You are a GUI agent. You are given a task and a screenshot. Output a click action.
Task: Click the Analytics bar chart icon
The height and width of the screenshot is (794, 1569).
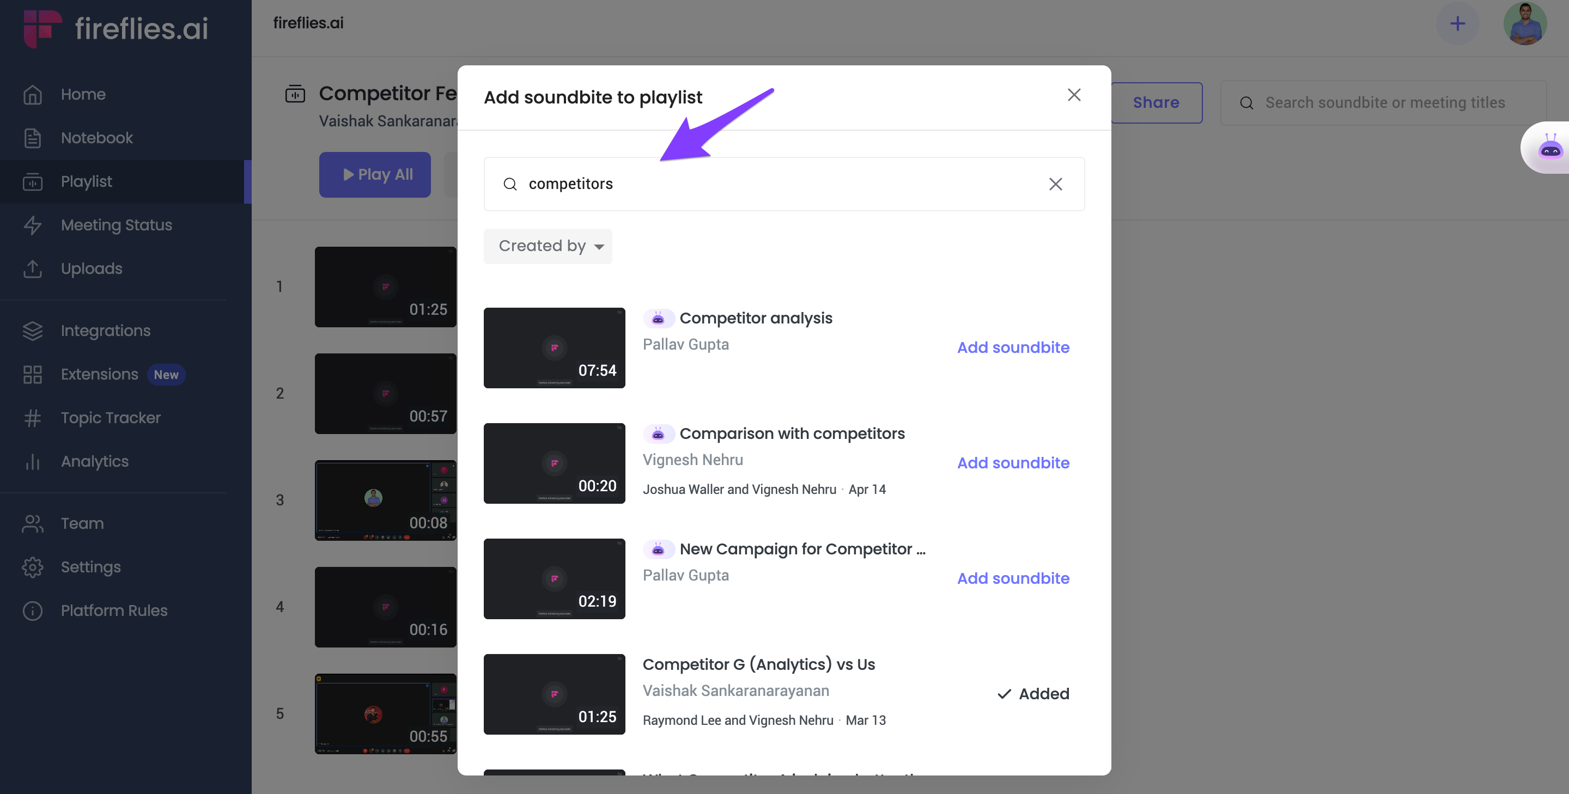32,462
